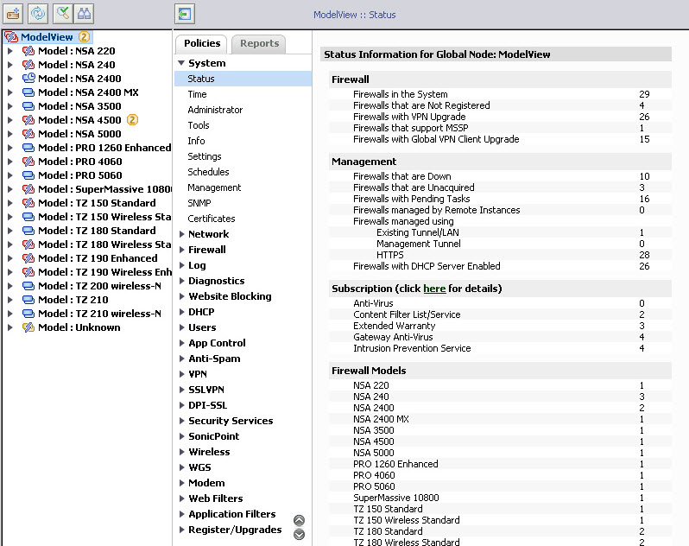Click the SuperMassive 10800 device icon
The image size is (689, 546).
[28, 189]
